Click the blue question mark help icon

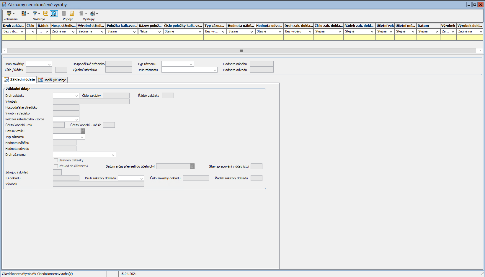pyautogui.click(x=54, y=13)
